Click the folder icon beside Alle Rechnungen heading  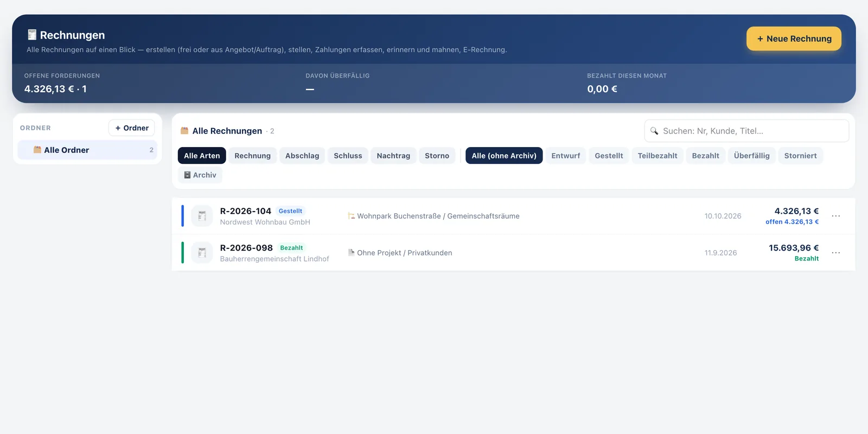(184, 131)
